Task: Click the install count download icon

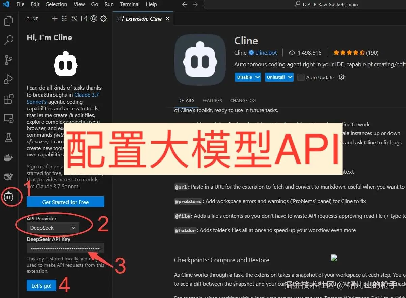Action: tap(292, 53)
